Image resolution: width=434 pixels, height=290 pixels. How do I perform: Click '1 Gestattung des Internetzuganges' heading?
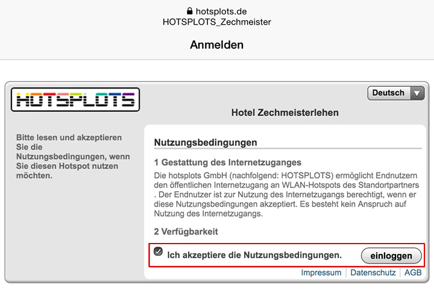click(228, 163)
